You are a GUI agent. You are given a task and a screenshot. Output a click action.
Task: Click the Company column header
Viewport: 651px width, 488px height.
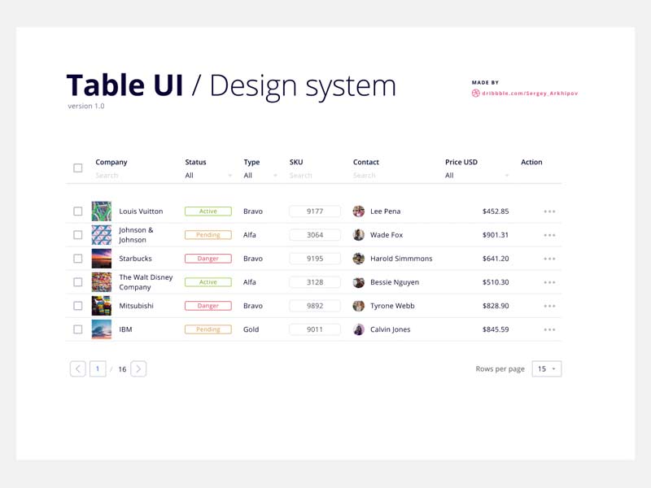click(111, 162)
